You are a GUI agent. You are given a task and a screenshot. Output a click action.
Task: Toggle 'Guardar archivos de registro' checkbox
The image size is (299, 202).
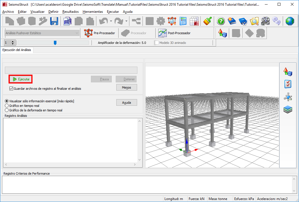click(11, 89)
